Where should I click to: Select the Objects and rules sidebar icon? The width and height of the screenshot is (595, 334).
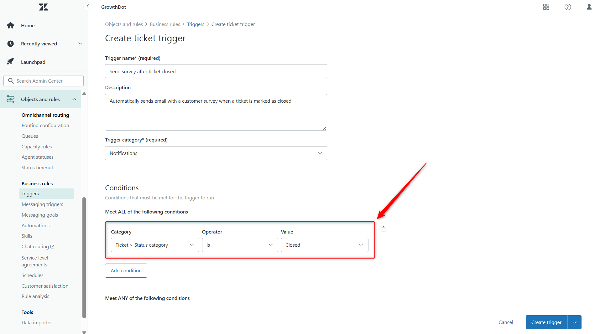pos(10,99)
